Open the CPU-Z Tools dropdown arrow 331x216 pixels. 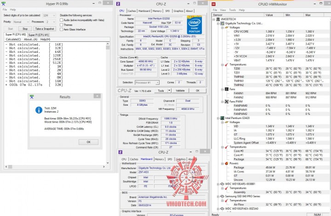[169, 91]
